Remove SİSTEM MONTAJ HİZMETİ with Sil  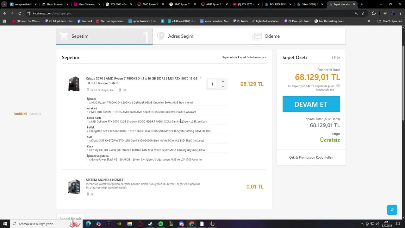point(90,194)
